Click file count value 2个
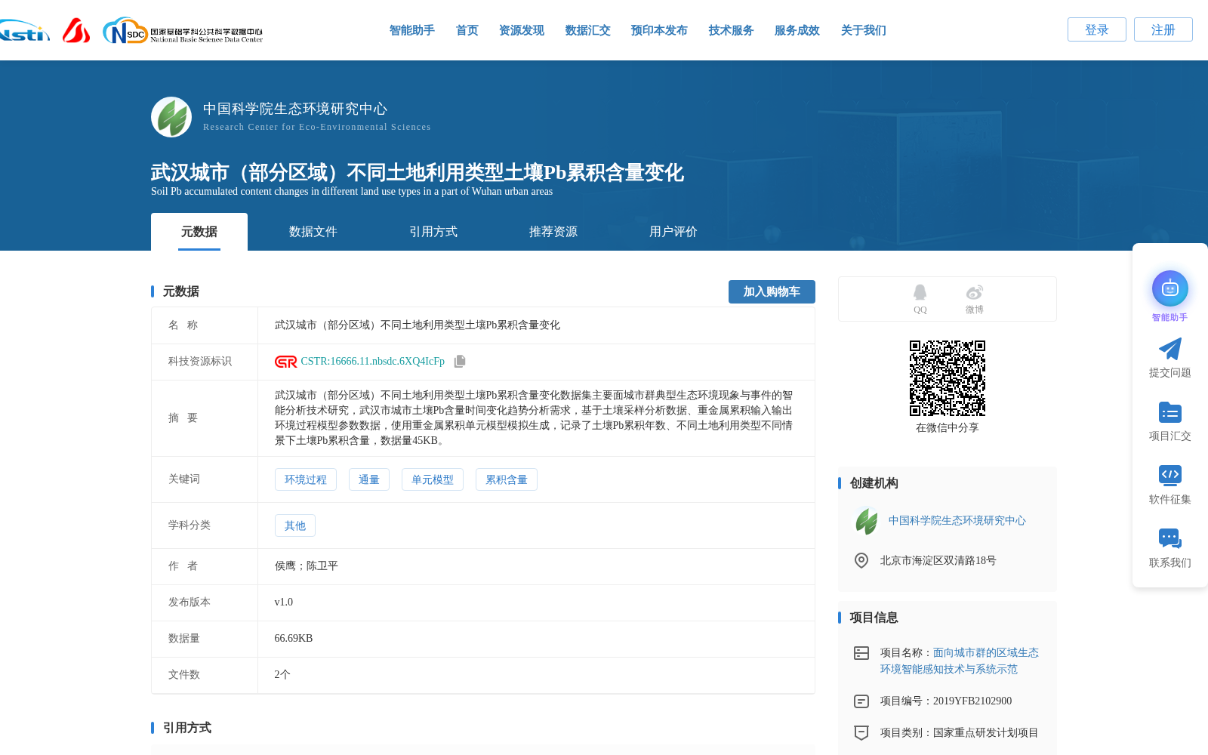1208x755 pixels. 282,675
